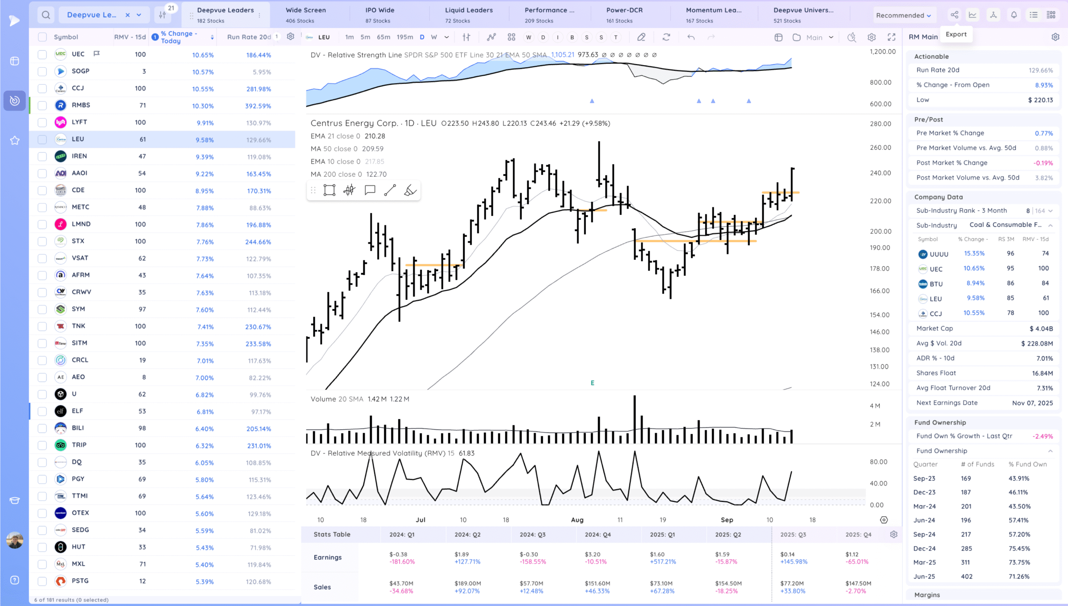Check the SOGP row checkbox
This screenshot has width=1068, height=606.
(x=42, y=71)
